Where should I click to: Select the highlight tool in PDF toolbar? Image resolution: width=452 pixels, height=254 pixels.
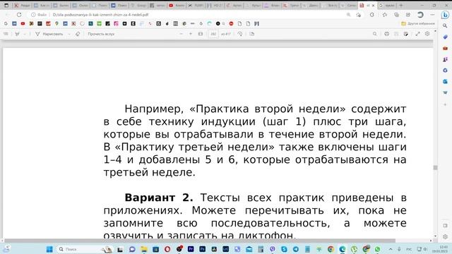(x=17, y=34)
